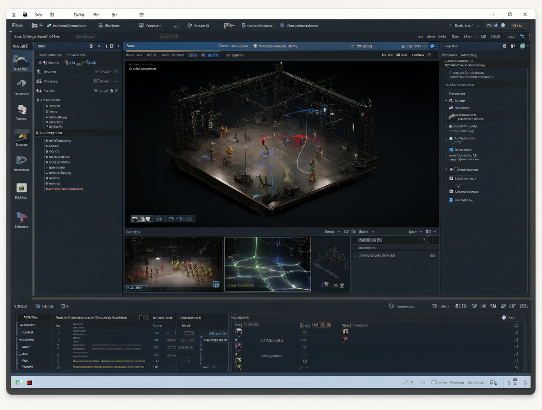
Task: Click the highlighted first button in viewport's bottom toolbar
Action: point(141,219)
